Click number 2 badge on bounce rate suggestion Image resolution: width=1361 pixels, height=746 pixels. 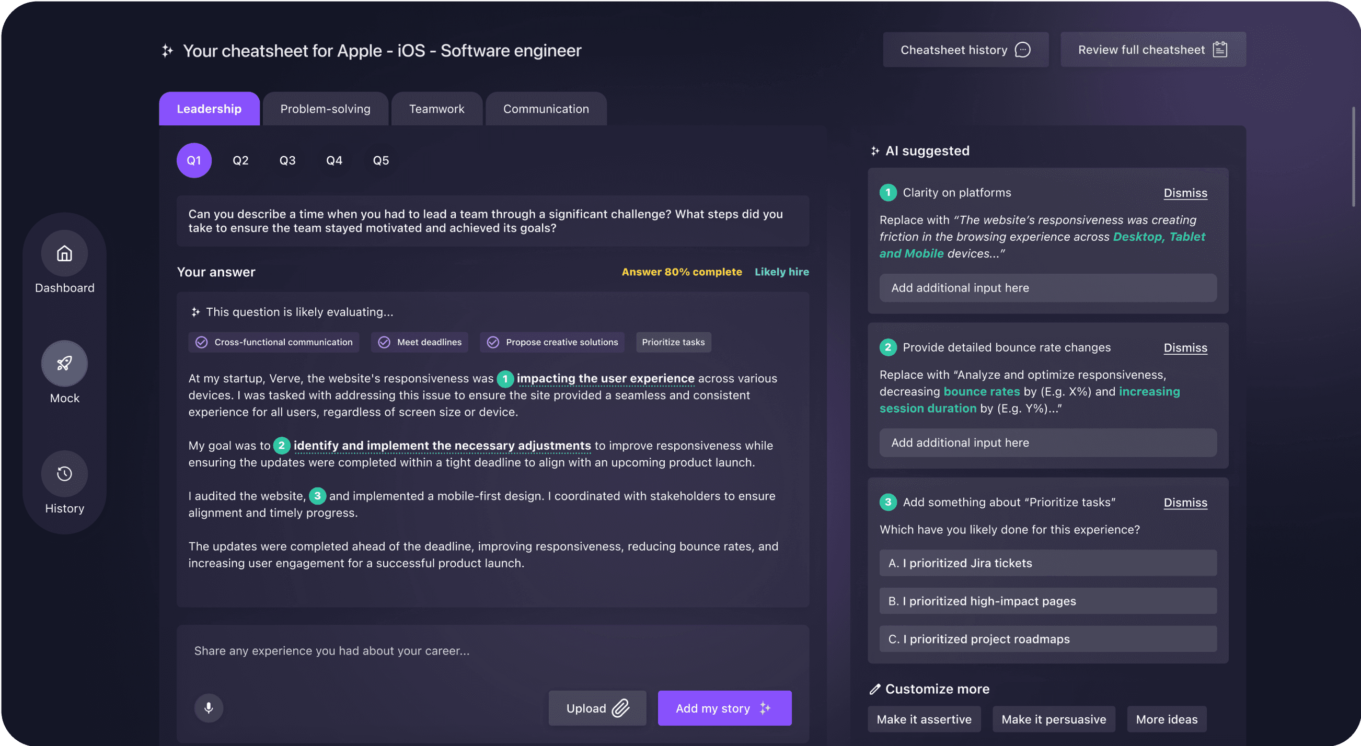tap(887, 347)
